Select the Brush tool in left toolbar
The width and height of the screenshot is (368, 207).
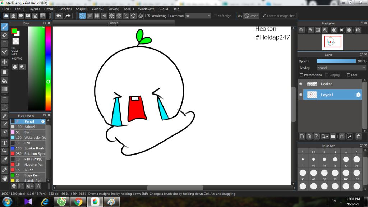[x=5, y=27]
